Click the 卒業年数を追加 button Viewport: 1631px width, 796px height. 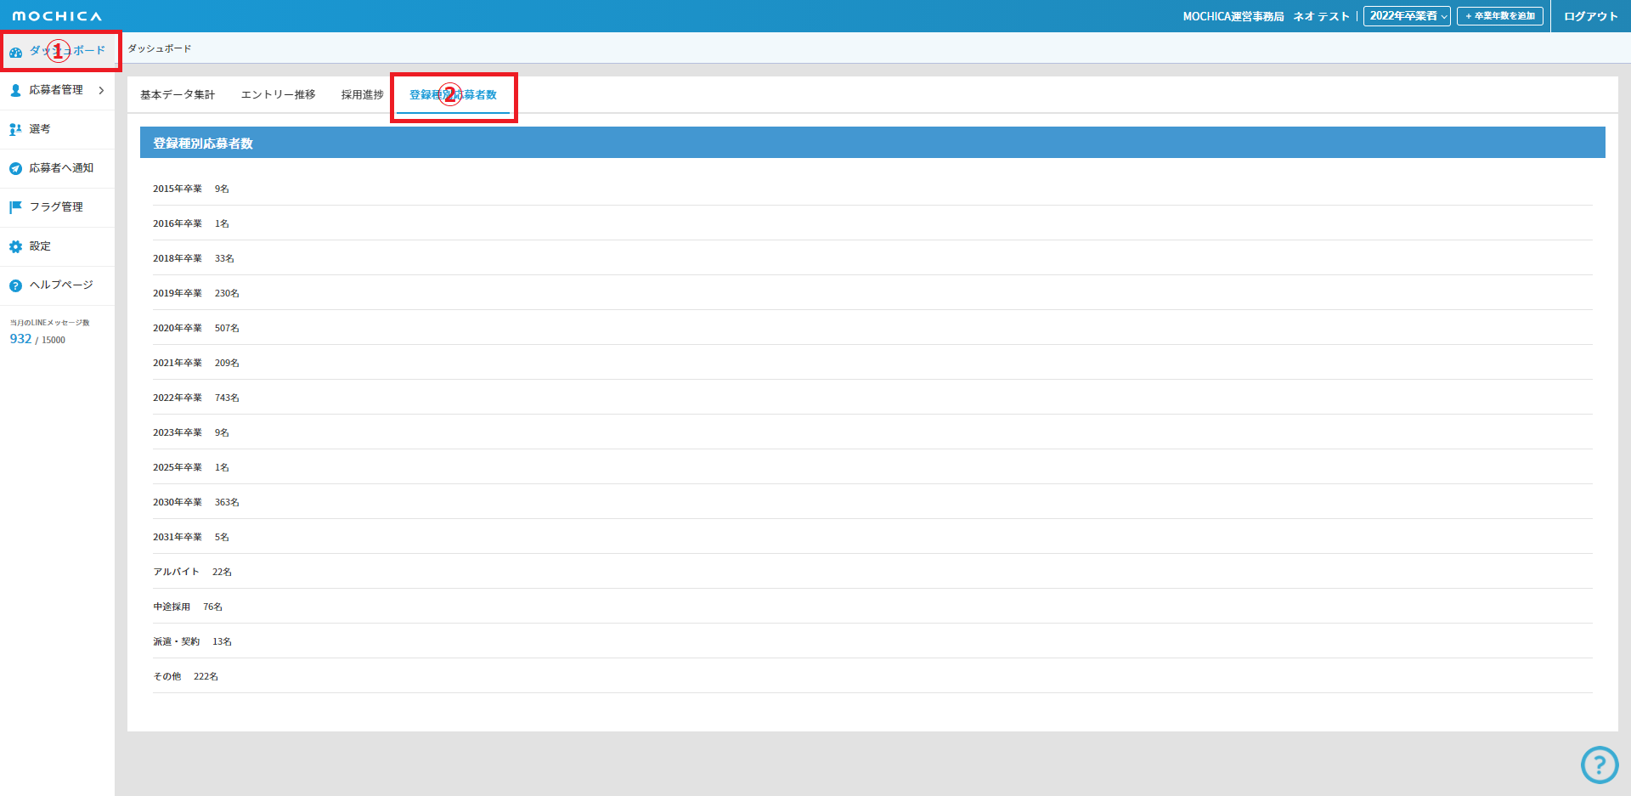1499,16
